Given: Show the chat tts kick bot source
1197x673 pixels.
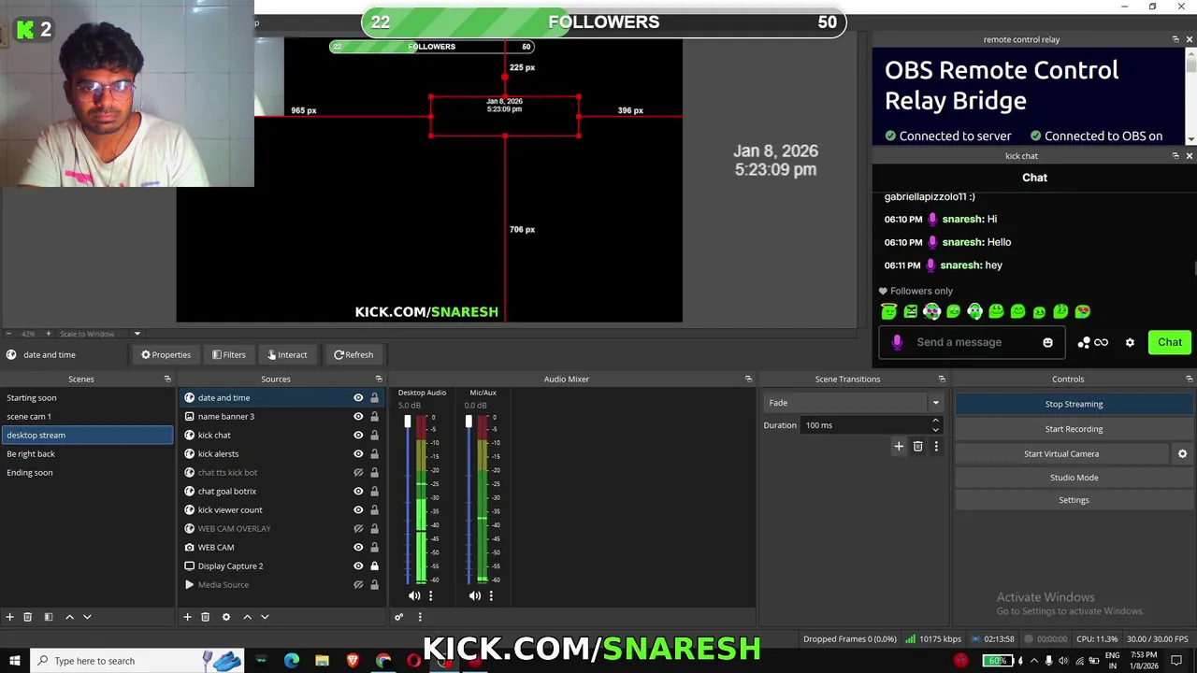Looking at the screenshot, I should click(358, 472).
